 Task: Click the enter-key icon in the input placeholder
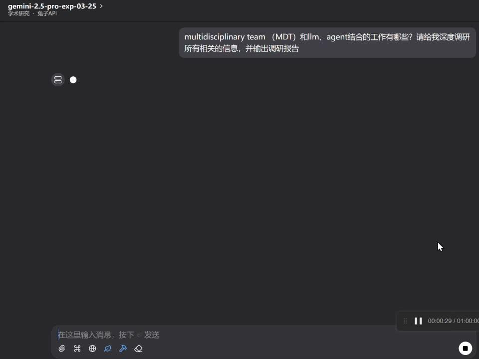pyautogui.click(x=139, y=335)
